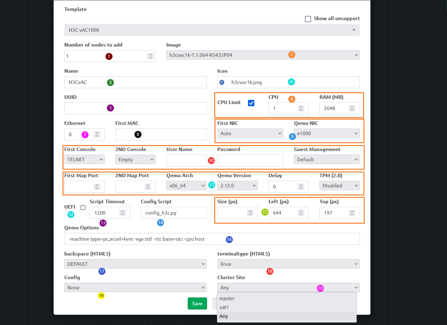Image resolution: width=447 pixels, height=325 pixels.
Task: Click the Size (px) stepper arrows
Action: [250, 213]
